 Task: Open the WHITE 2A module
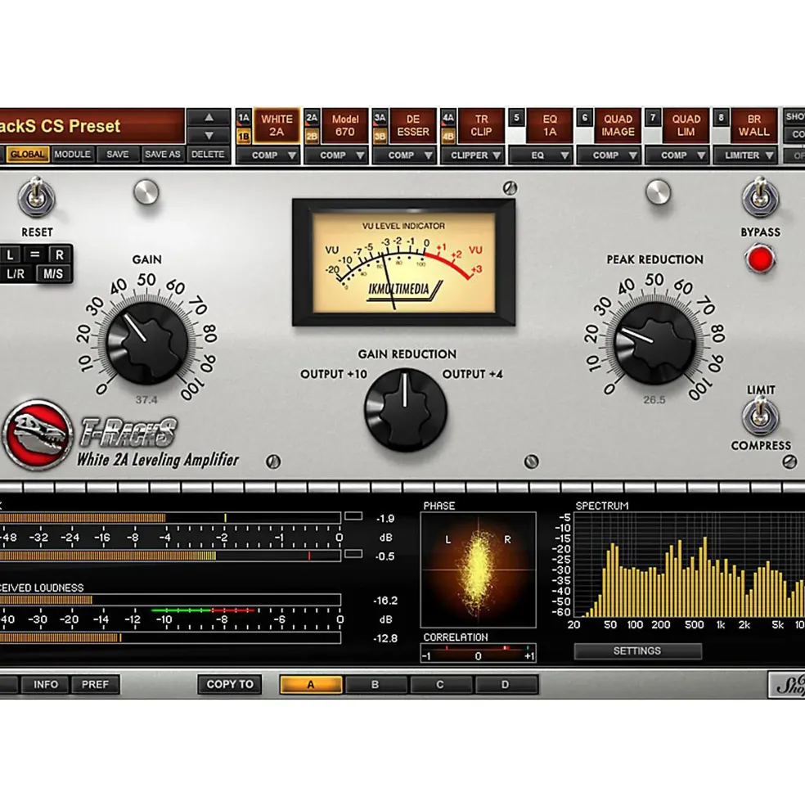[277, 126]
